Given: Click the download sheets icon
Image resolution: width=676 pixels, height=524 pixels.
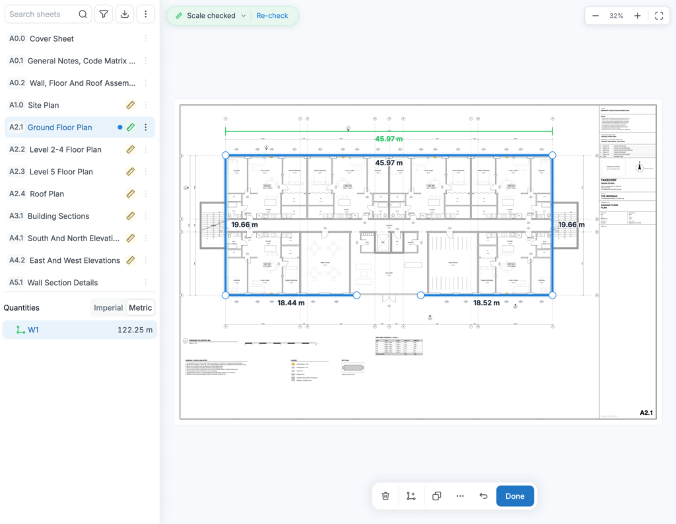Looking at the screenshot, I should pyautogui.click(x=125, y=15).
